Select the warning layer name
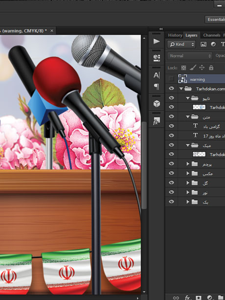 click(197, 80)
